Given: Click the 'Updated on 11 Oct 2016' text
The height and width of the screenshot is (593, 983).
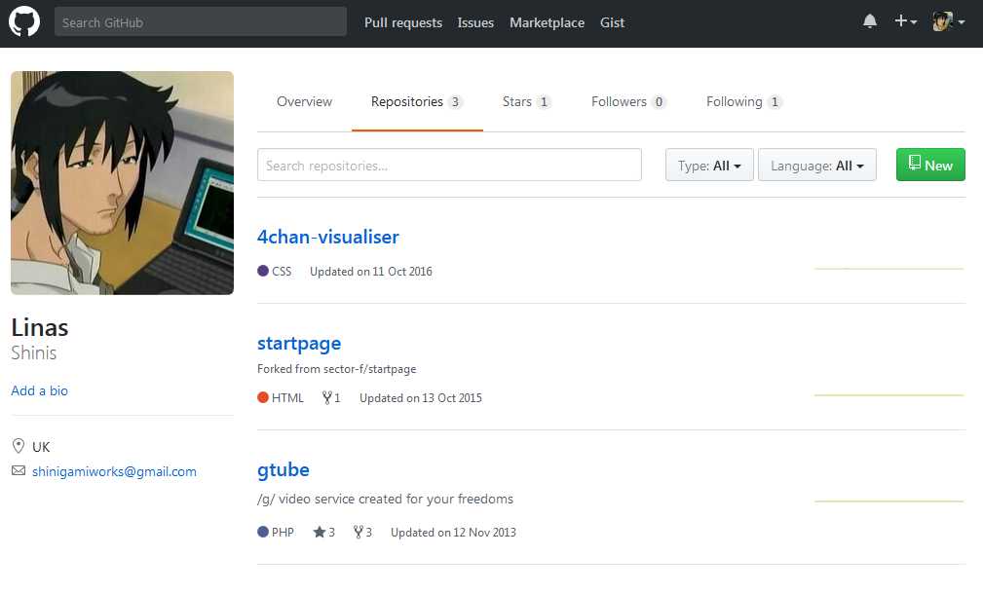Looking at the screenshot, I should tap(371, 272).
